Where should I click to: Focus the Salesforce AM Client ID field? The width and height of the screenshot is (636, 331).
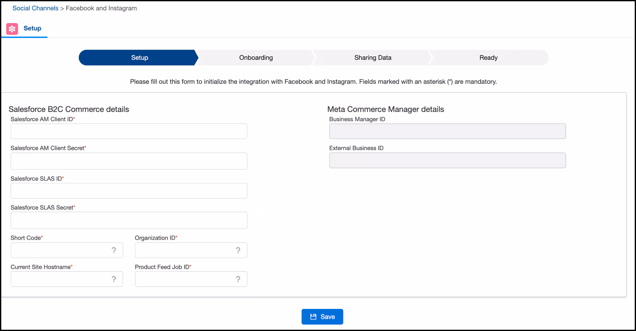(x=129, y=131)
